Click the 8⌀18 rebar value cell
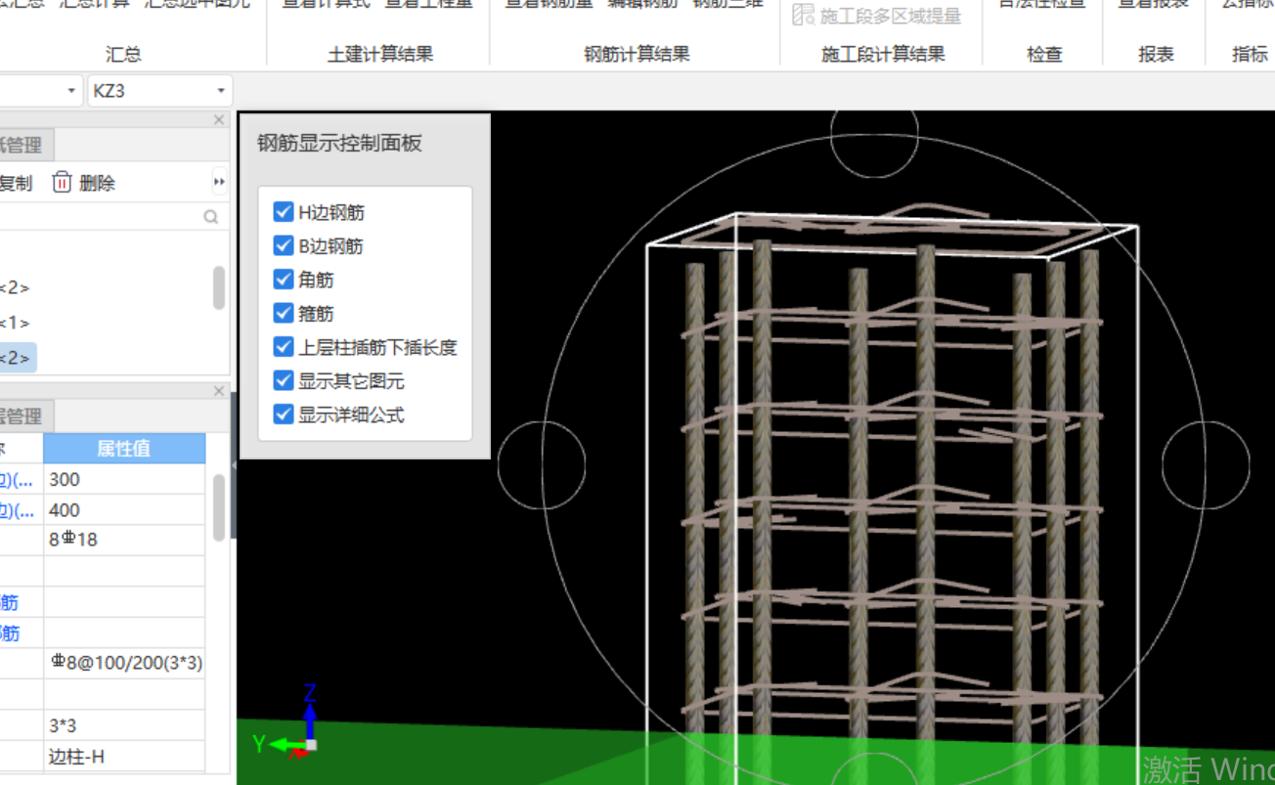Image resolution: width=1275 pixels, height=785 pixels. click(124, 540)
